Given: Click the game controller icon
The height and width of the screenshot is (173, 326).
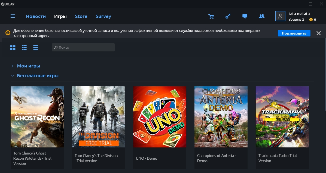Looking at the screenshot, I should pyautogui.click(x=228, y=16).
